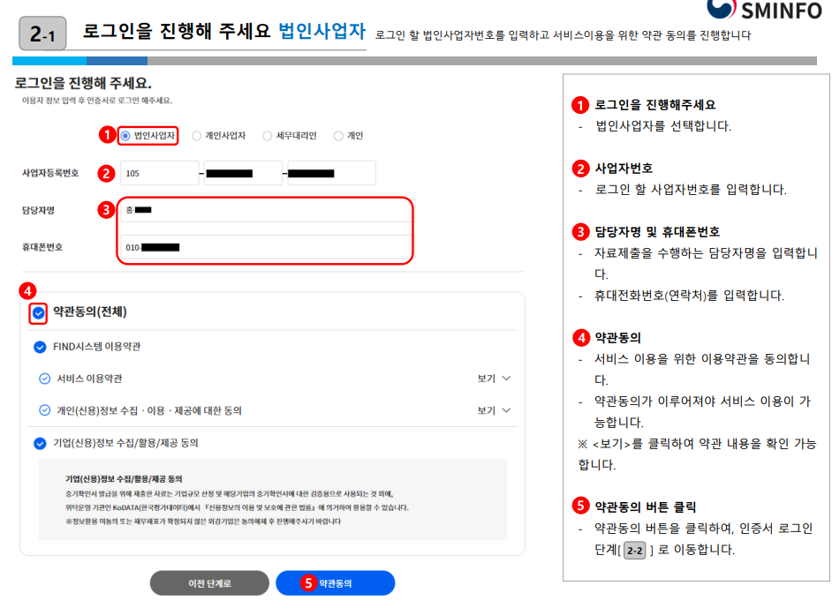Viewport: 832px width, 608px height.
Task: Click the checkmark icon beside FIND시스템 이용약관
Action: tap(39, 348)
